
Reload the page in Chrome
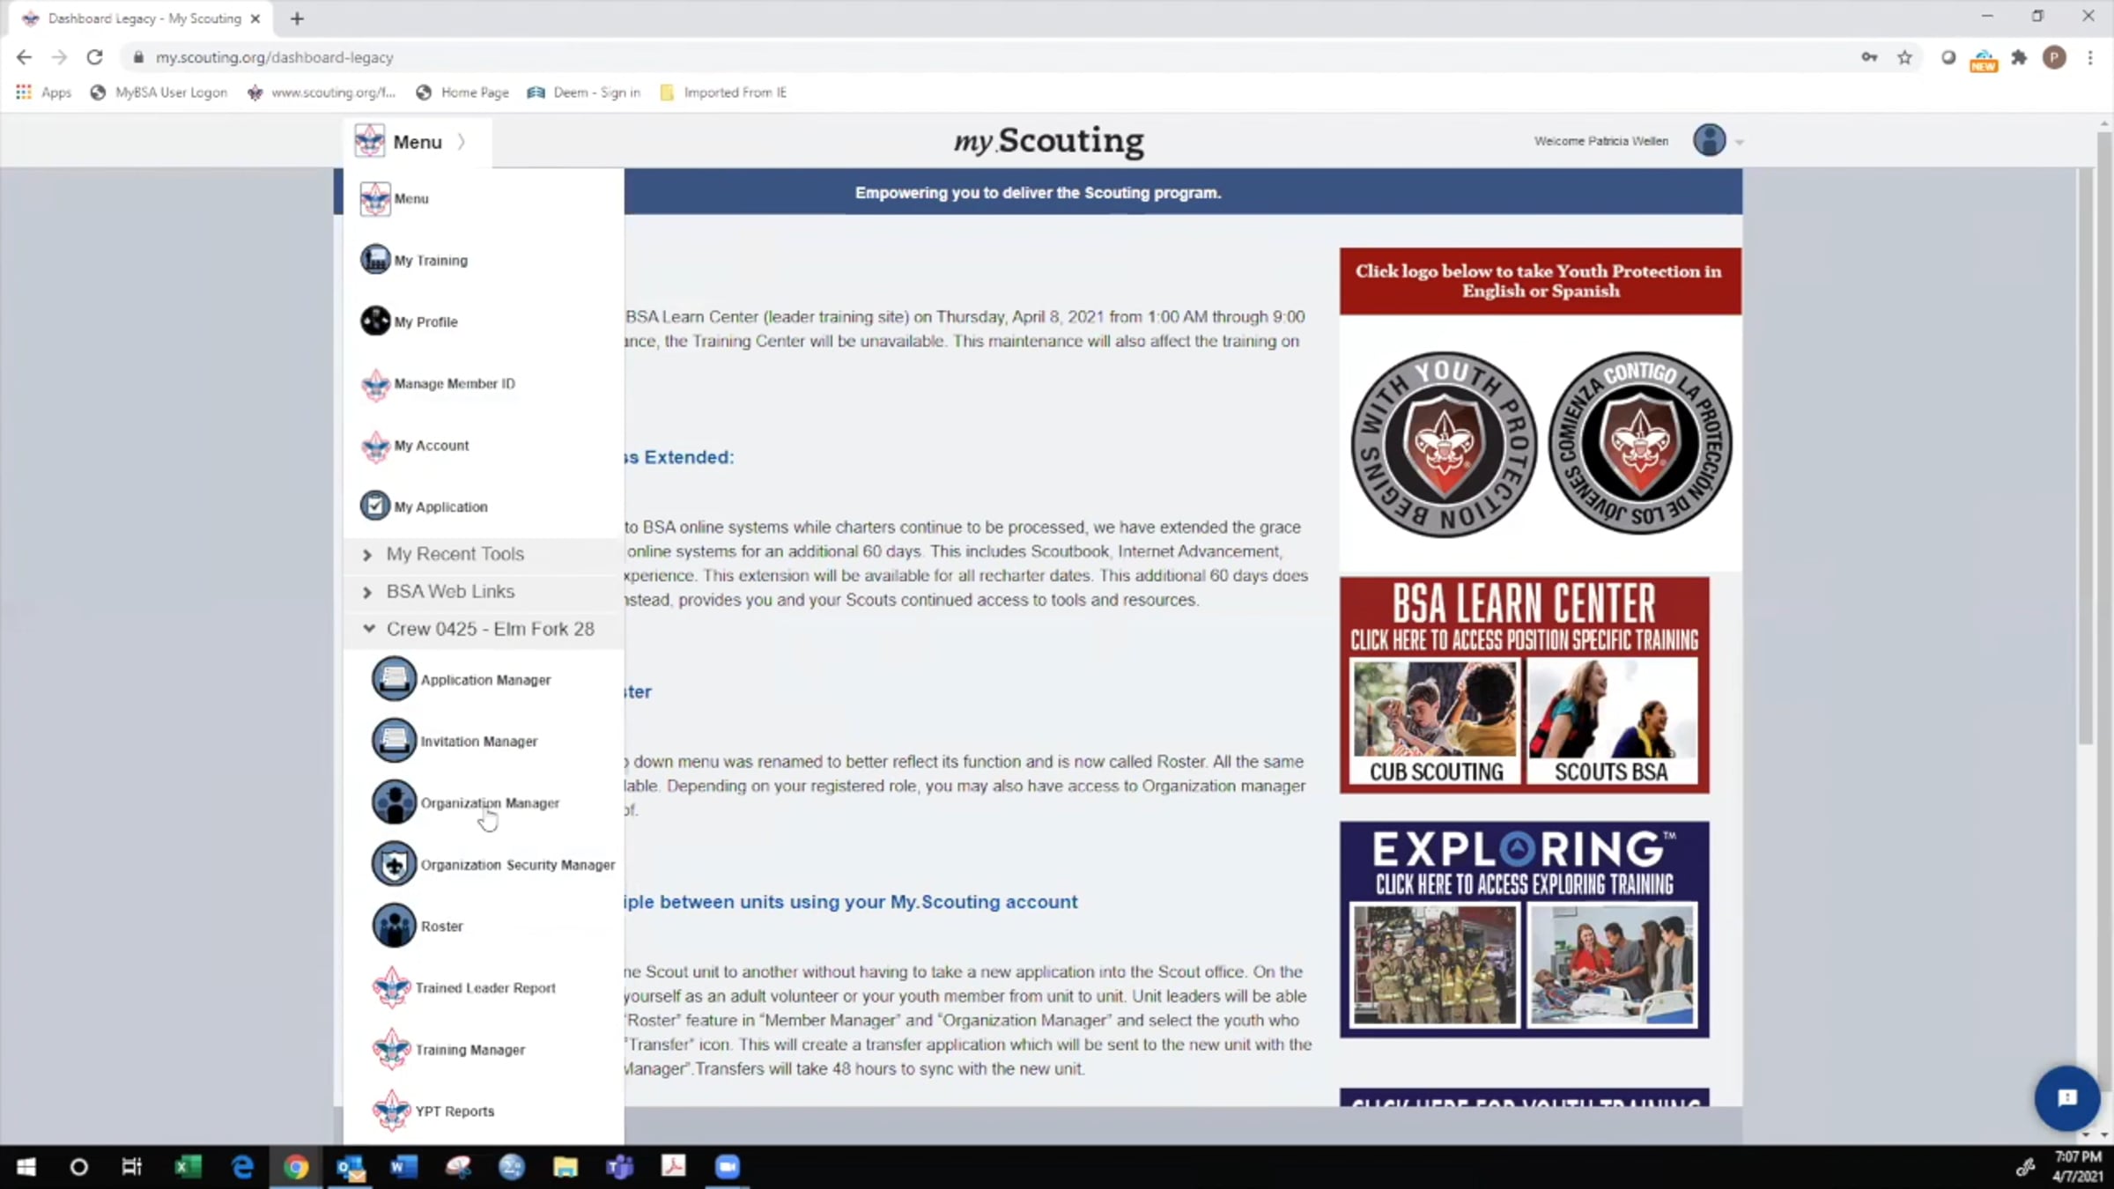click(94, 57)
